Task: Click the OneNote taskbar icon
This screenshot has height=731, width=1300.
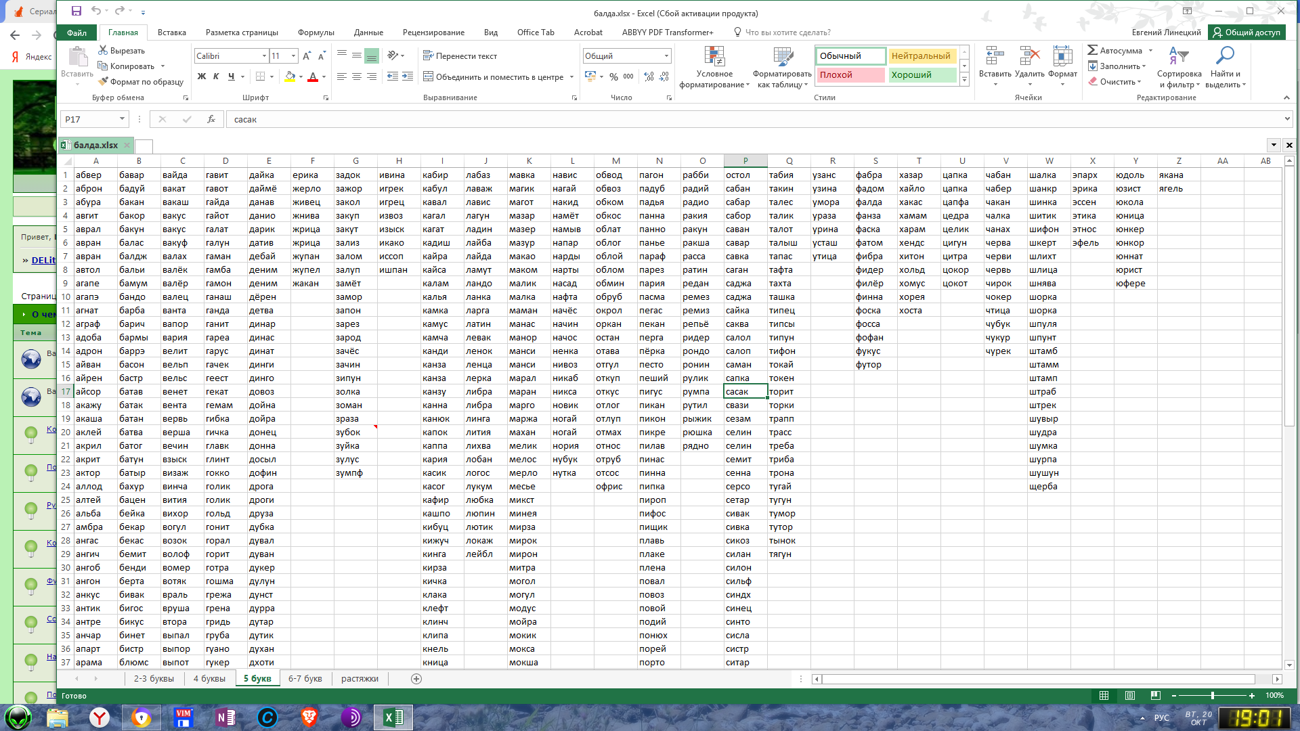Action: click(225, 717)
